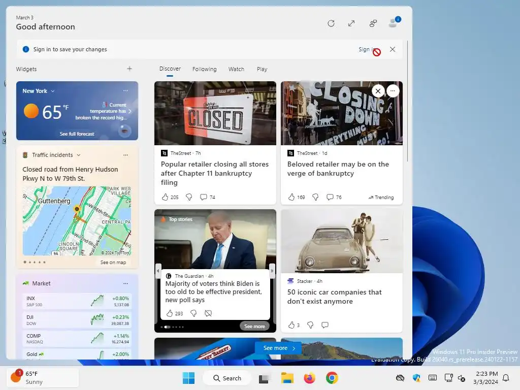
Task: Open the COMP NASDAQ row
Action: tap(77, 339)
